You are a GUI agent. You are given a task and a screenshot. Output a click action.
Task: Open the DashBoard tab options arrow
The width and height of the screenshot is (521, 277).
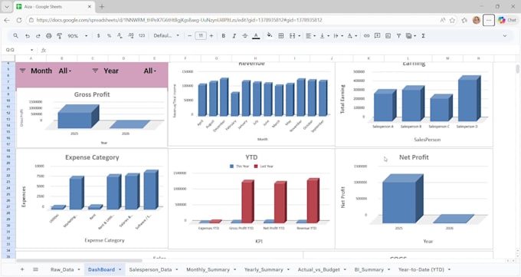coord(120,269)
